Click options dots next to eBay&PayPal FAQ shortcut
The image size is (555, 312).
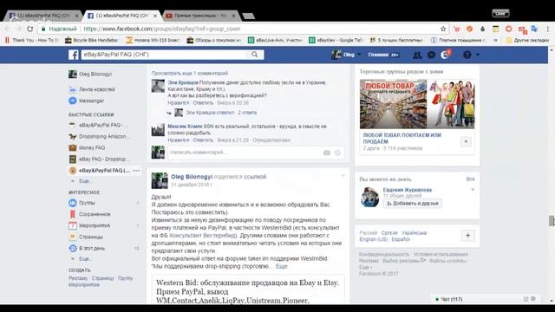point(136,171)
